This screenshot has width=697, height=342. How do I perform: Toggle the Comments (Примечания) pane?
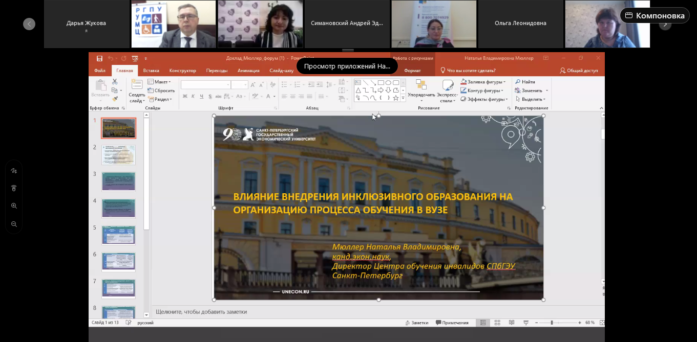coord(452,323)
